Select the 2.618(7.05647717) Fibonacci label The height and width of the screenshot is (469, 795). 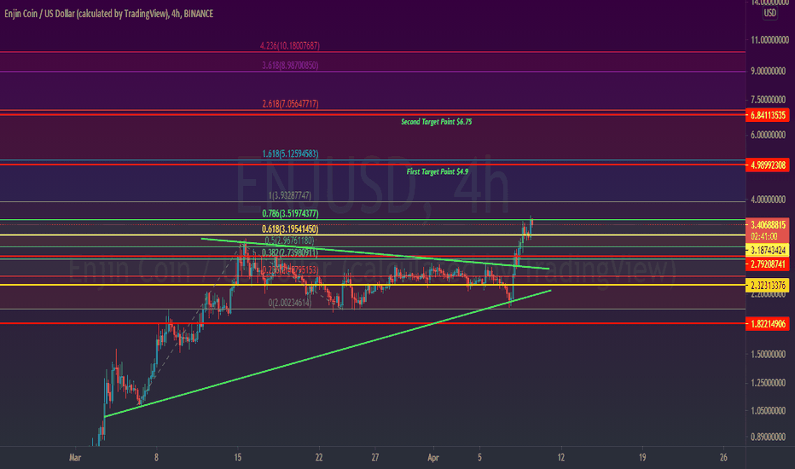(x=290, y=104)
